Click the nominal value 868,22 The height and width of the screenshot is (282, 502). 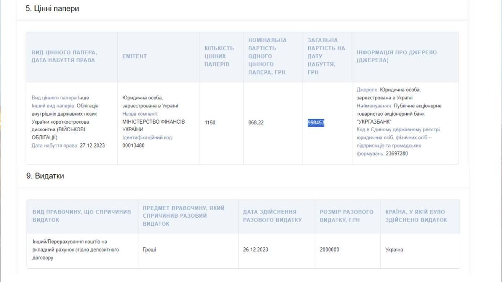[256, 122]
